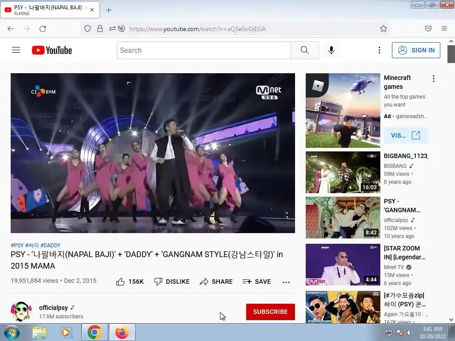Open the network tray icon

(x=388, y=332)
